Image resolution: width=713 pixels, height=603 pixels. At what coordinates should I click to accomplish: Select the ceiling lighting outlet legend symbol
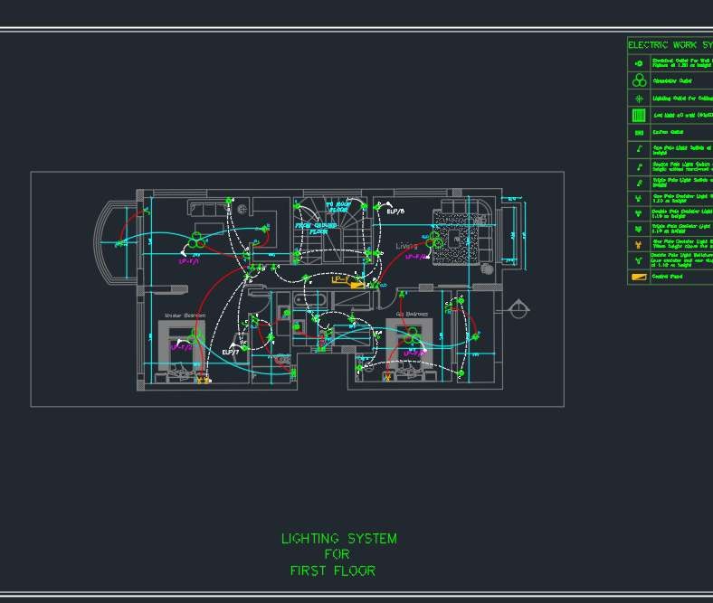(639, 99)
